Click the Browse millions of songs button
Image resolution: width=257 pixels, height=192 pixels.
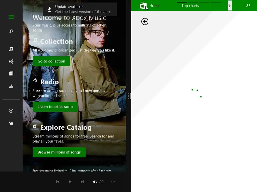pyautogui.click(x=59, y=152)
